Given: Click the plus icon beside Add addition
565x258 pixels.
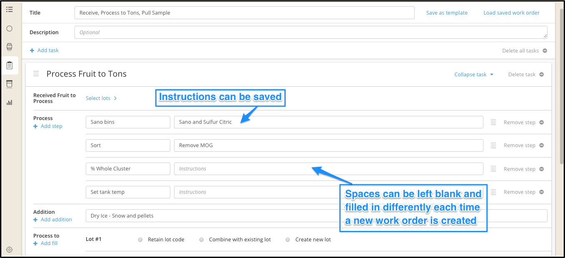Looking at the screenshot, I should [35, 220].
